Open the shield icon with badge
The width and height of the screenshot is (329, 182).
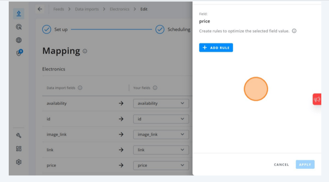click(19, 52)
